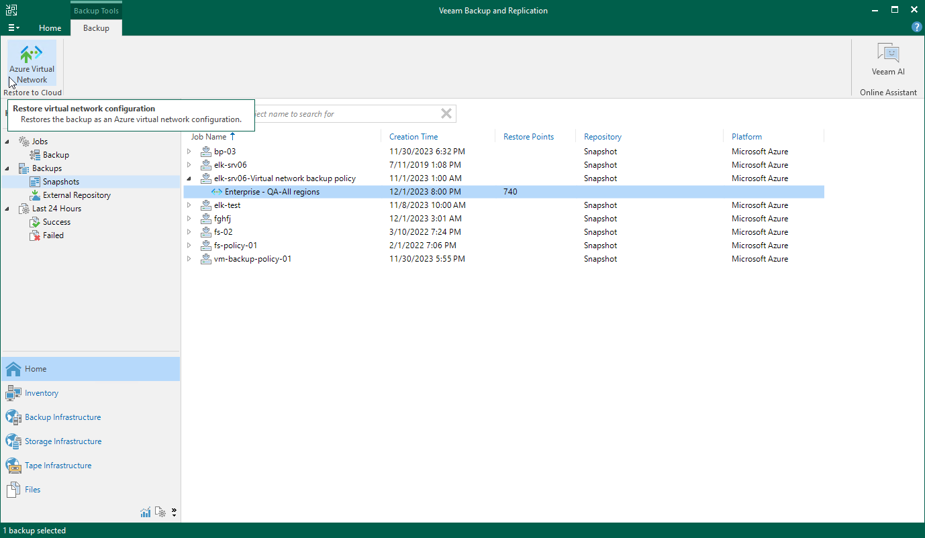The height and width of the screenshot is (538, 925).
Task: Click the object name search field
Action: (x=346, y=114)
